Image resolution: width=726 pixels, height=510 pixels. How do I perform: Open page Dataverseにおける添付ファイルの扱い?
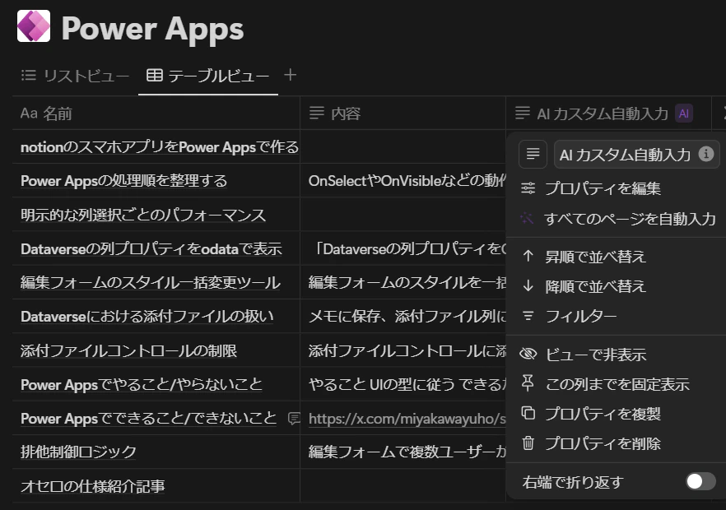coord(147,317)
